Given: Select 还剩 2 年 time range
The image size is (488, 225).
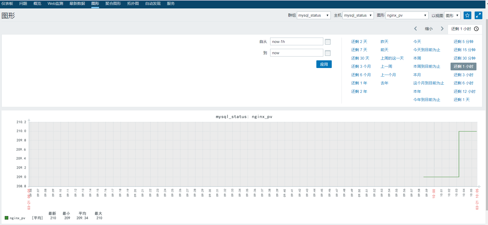Looking at the screenshot, I should 359,92.
